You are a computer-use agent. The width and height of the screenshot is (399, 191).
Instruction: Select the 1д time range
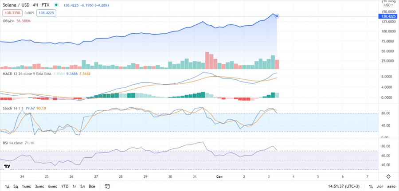point(7,187)
